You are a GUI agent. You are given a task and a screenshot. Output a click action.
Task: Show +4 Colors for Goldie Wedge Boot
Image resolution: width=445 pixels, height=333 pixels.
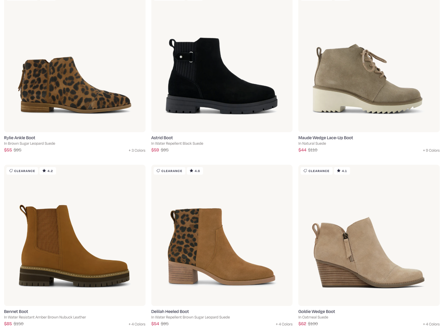pyautogui.click(x=431, y=324)
